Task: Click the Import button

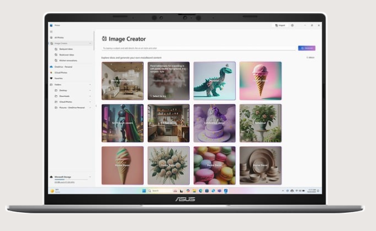Action: pos(281,25)
